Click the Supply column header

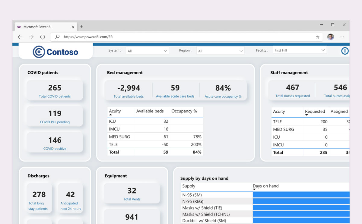[189, 186]
